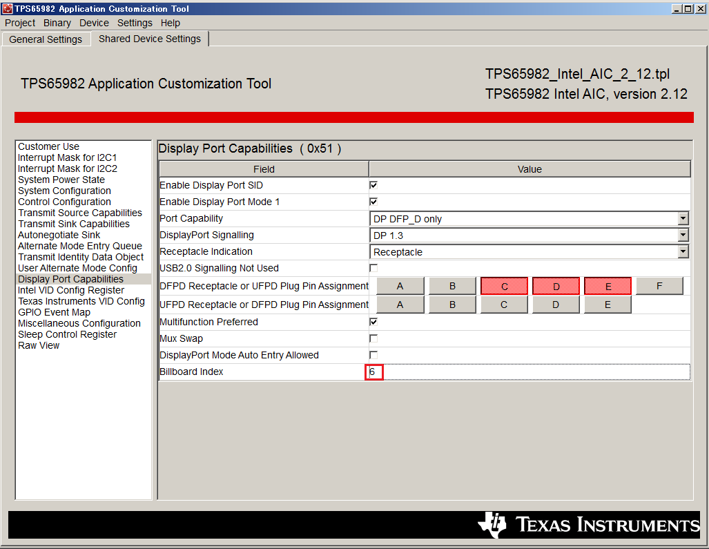Toggle DFPD Receptacle pin assignment B

point(452,287)
